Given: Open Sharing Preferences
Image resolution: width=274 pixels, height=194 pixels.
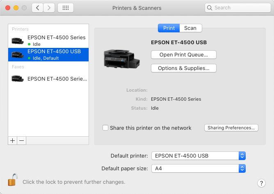Looking at the screenshot, I should point(231,128).
